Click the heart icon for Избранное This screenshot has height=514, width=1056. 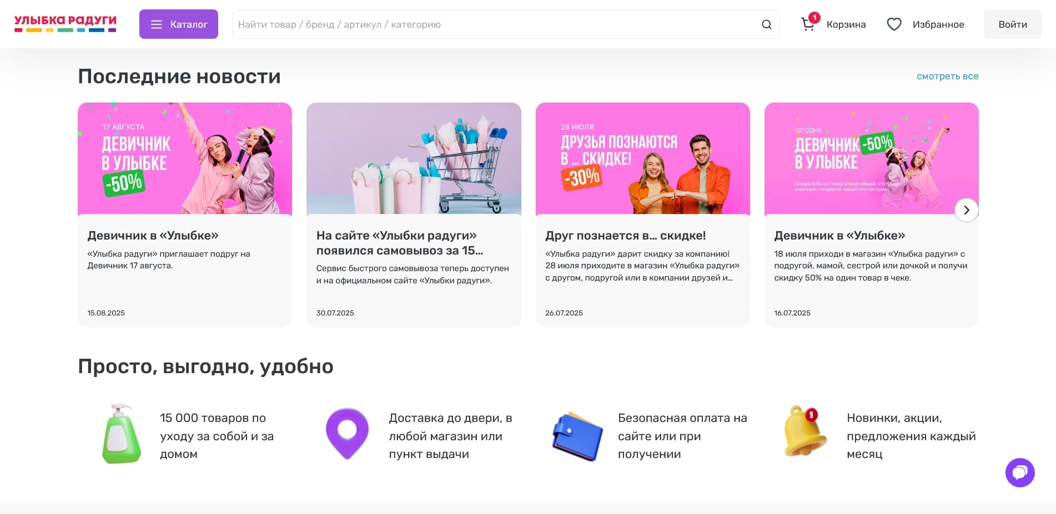(x=894, y=24)
